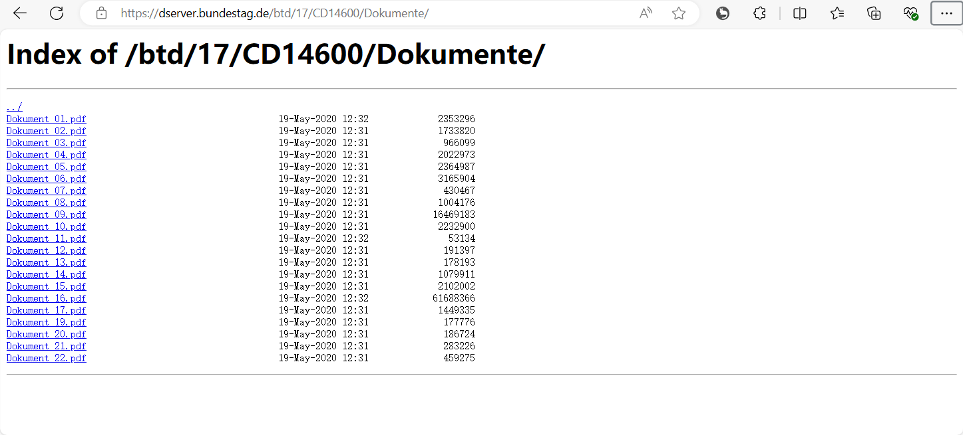Reload the page with the refresh icon
The height and width of the screenshot is (435, 963).
[x=57, y=13]
